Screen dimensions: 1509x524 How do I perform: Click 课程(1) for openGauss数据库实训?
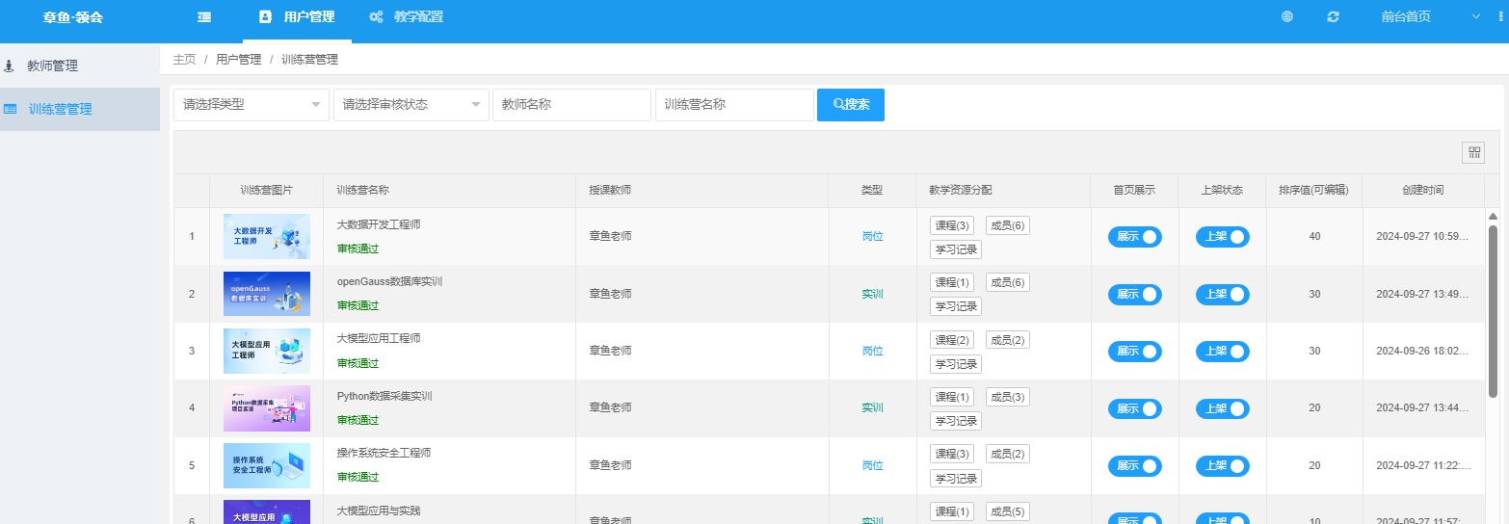pos(952,282)
